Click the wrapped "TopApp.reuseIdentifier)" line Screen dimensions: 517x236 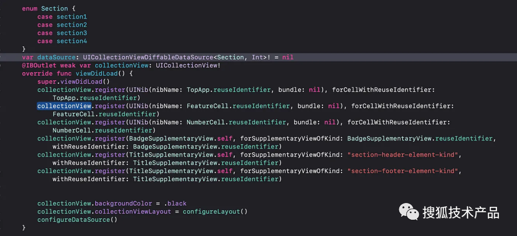97,98
